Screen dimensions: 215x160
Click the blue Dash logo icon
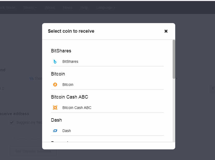point(55,131)
